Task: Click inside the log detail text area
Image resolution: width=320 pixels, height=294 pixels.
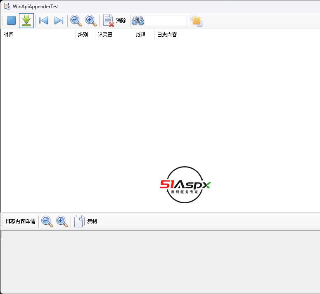Action: [160, 262]
